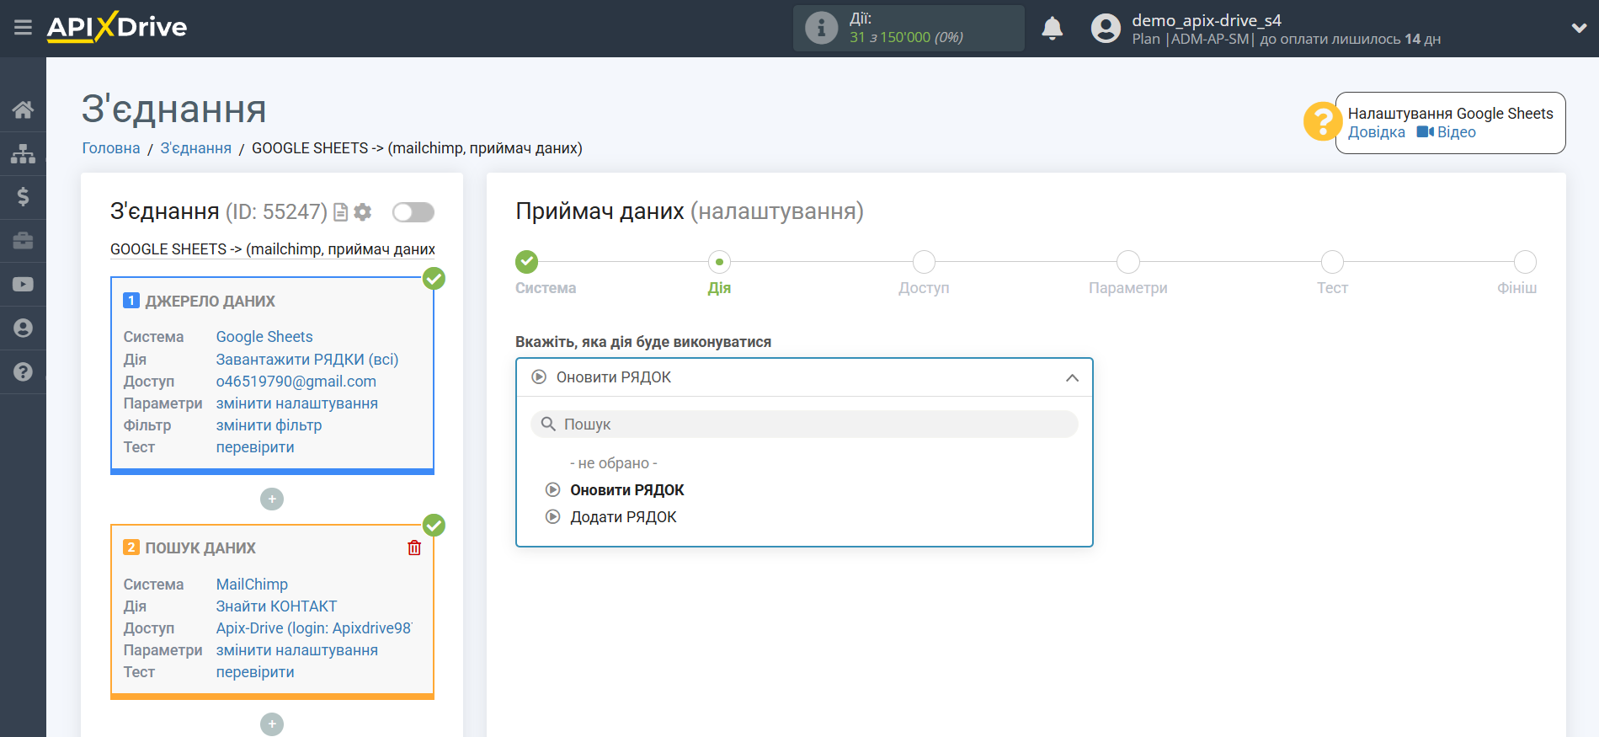Go to the Система step
This screenshot has height=737, width=1599.
pyautogui.click(x=527, y=262)
